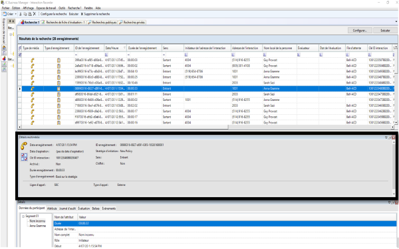Click the sidebar pane pin icon

(x=10, y=21)
